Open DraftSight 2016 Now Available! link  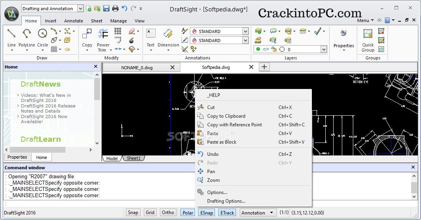[x=44, y=119]
